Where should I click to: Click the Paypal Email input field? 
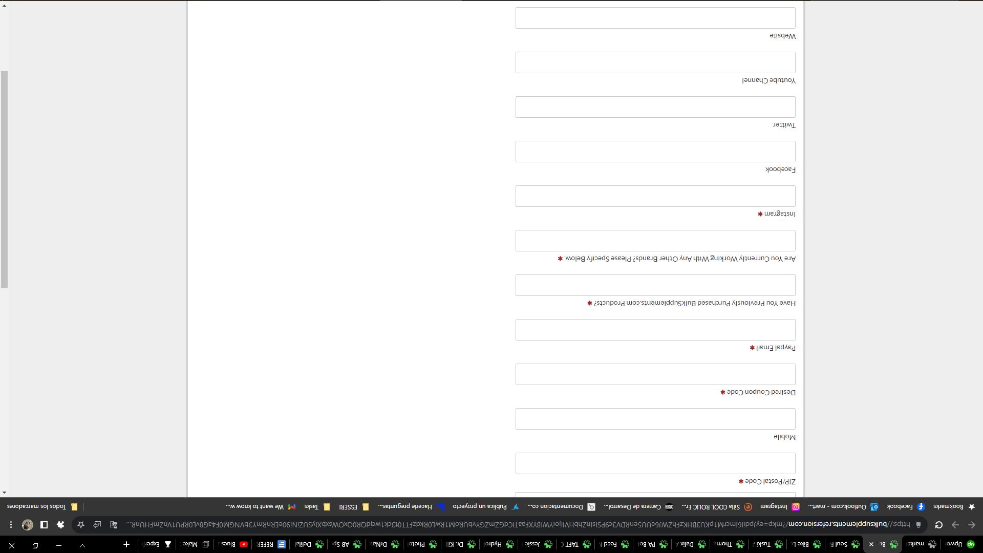tap(655, 330)
